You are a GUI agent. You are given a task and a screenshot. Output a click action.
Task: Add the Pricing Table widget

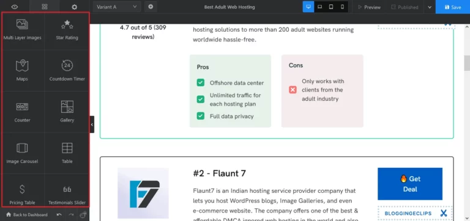22,194
